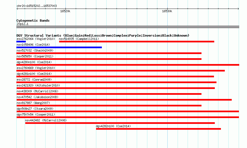Viewport: 247px width, 148px height.
Task: Open the esv2421920 (Altshuler2010) loss bar
Action: [x=116, y=88]
